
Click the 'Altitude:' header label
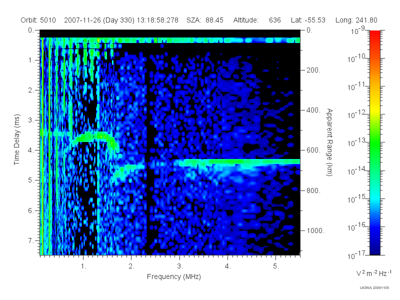point(245,20)
